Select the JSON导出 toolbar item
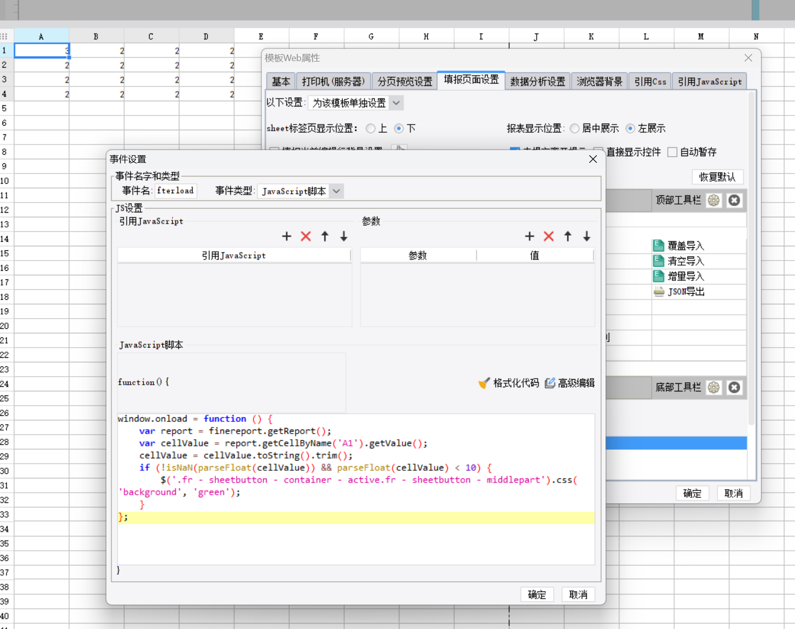Image resolution: width=795 pixels, height=629 pixels. pos(699,292)
